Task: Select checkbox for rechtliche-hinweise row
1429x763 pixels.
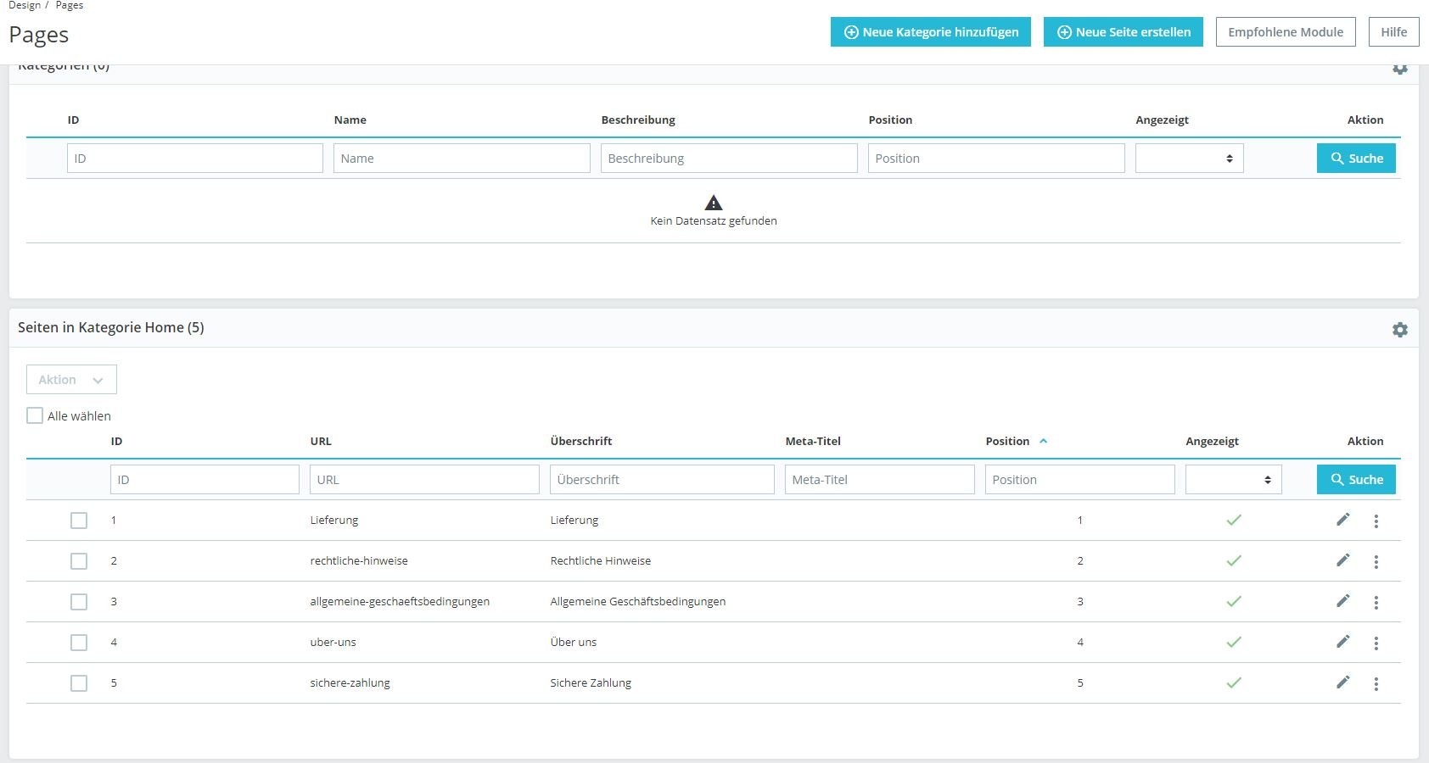Action: (x=79, y=561)
